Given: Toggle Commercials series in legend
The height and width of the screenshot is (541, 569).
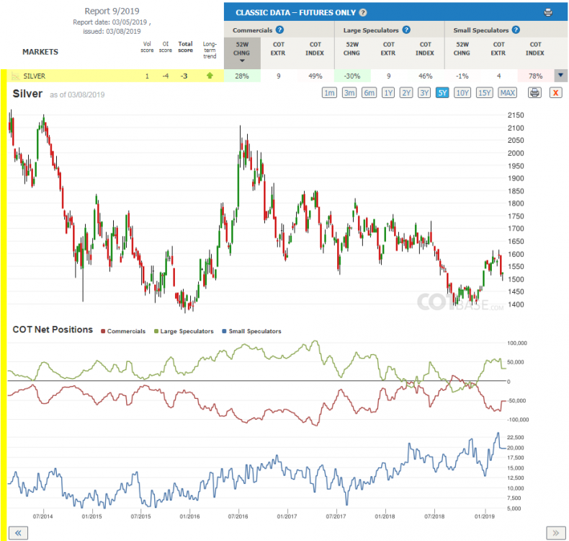Looking at the screenshot, I should pos(123,331).
